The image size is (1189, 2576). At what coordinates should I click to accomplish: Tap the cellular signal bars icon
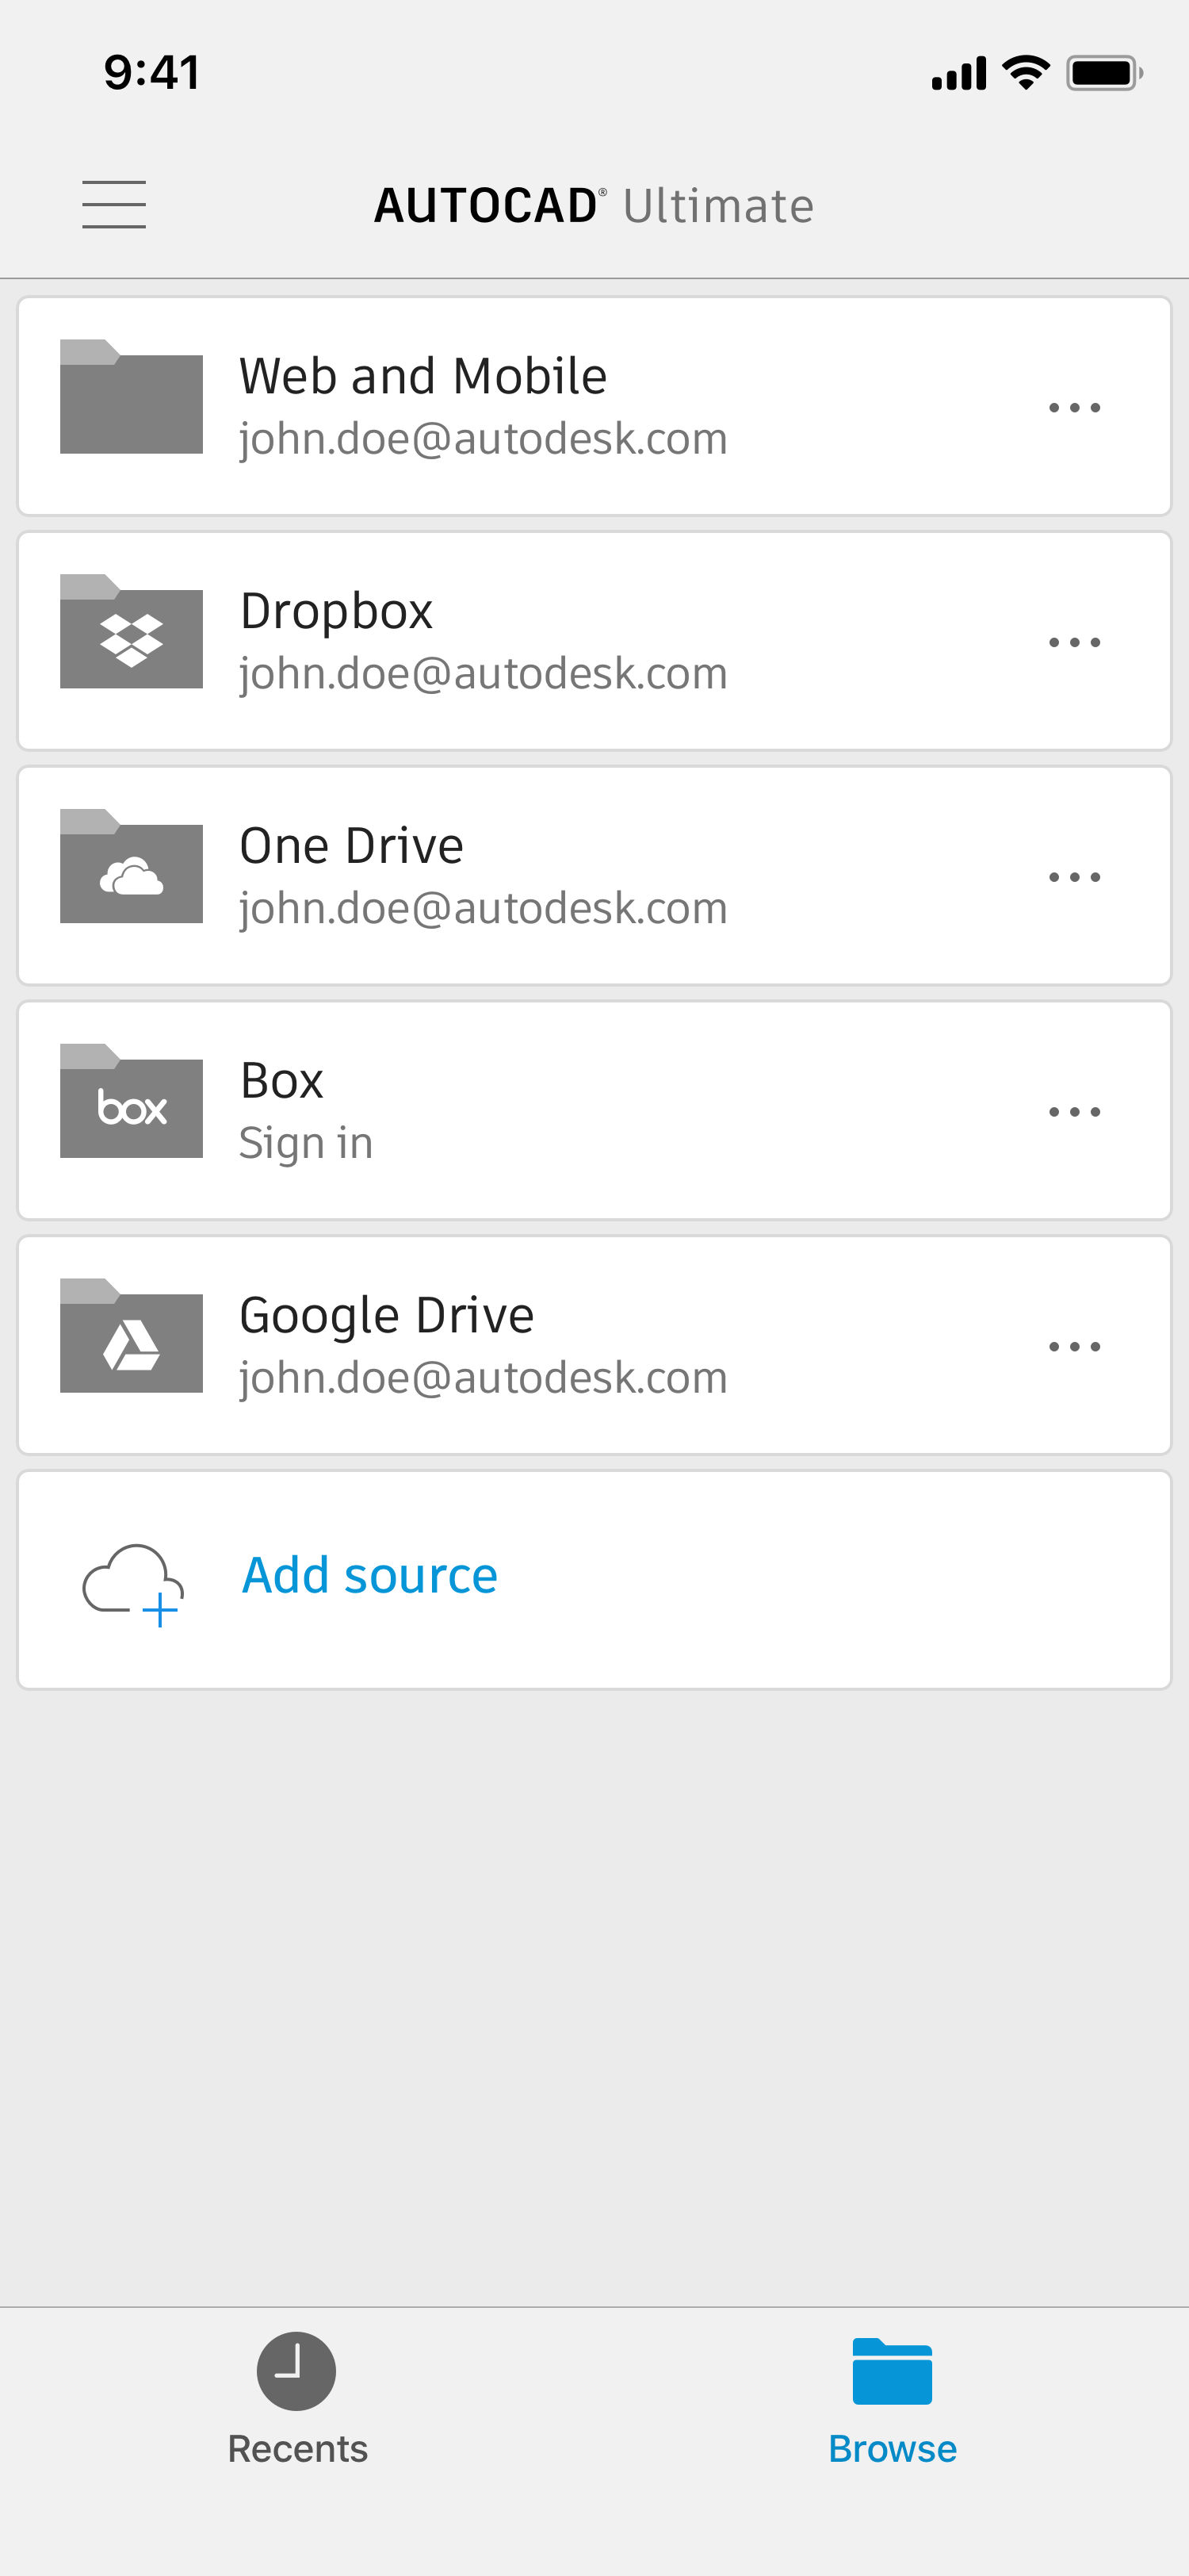tap(958, 73)
